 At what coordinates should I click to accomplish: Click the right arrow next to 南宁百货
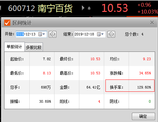click(x=83, y=8)
